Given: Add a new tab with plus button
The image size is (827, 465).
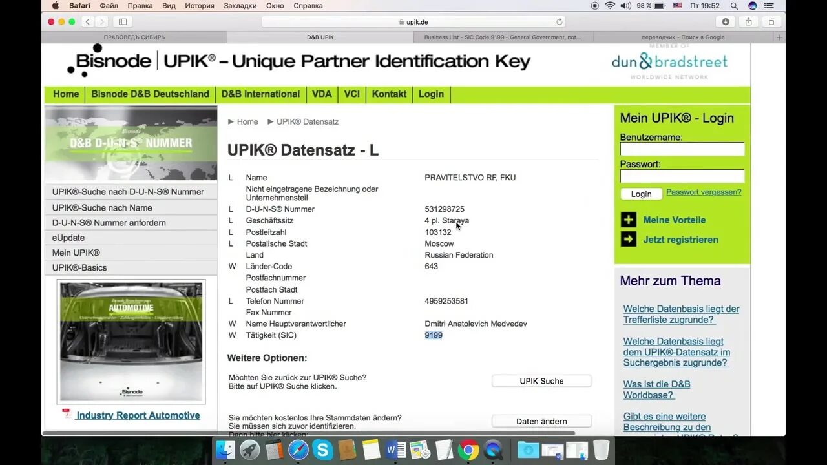Looking at the screenshot, I should coord(779,37).
